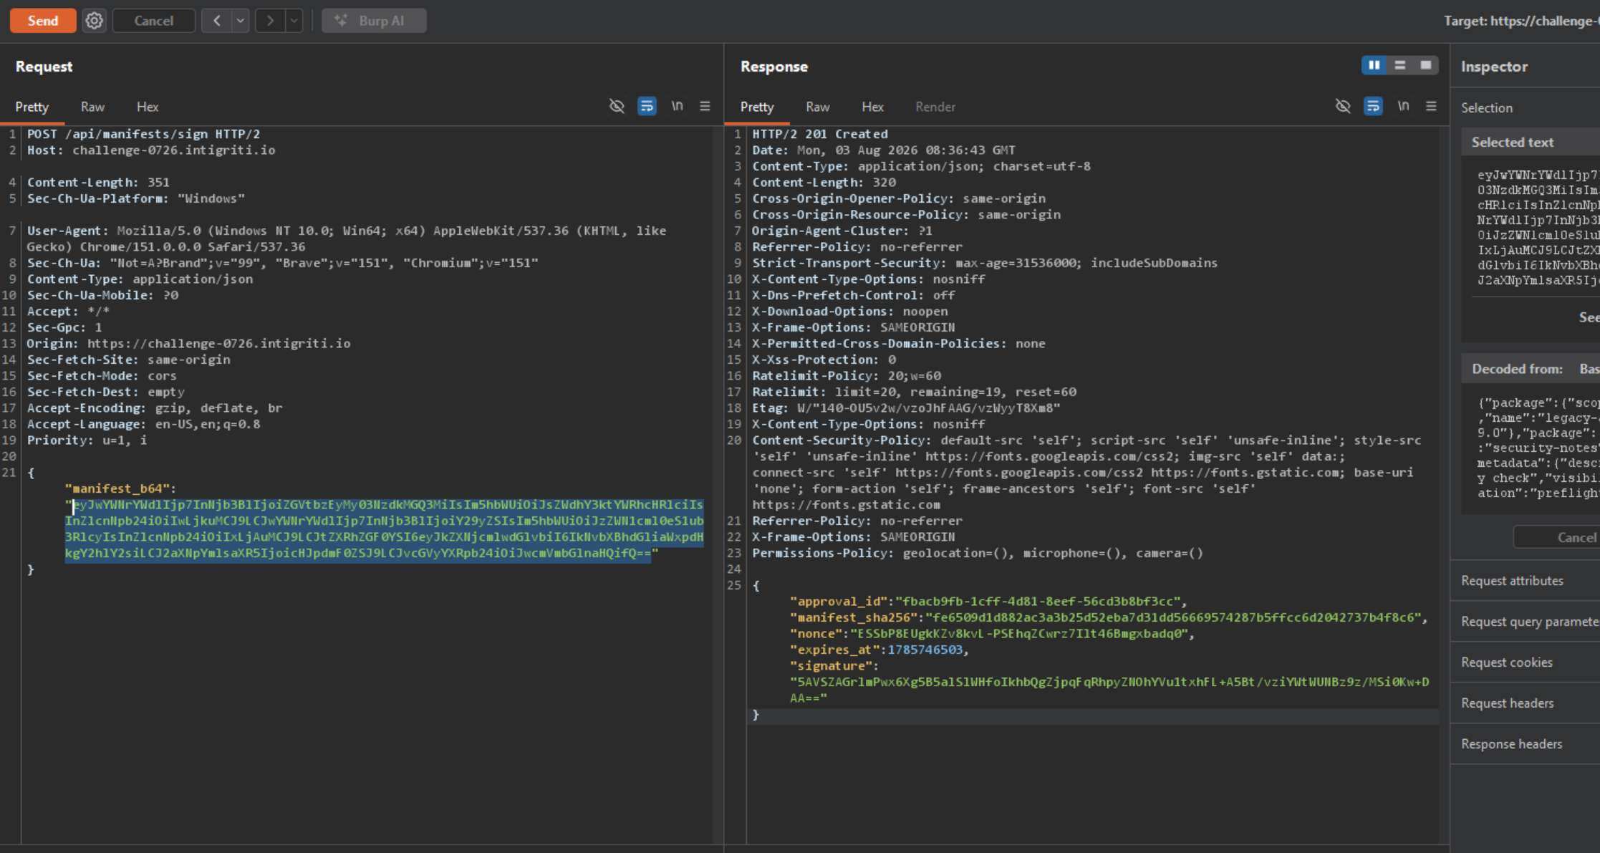1600x853 pixels.
Task: Click HTTP/2 201 Created status line
Action: pos(820,134)
